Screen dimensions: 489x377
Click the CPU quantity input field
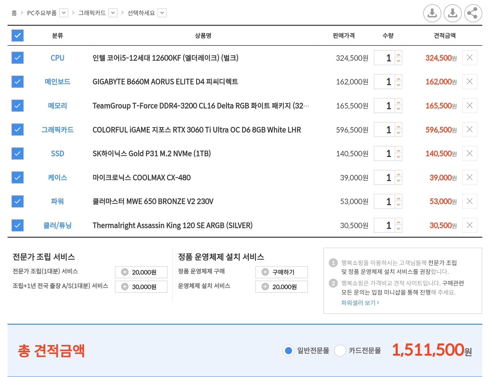pyautogui.click(x=384, y=58)
